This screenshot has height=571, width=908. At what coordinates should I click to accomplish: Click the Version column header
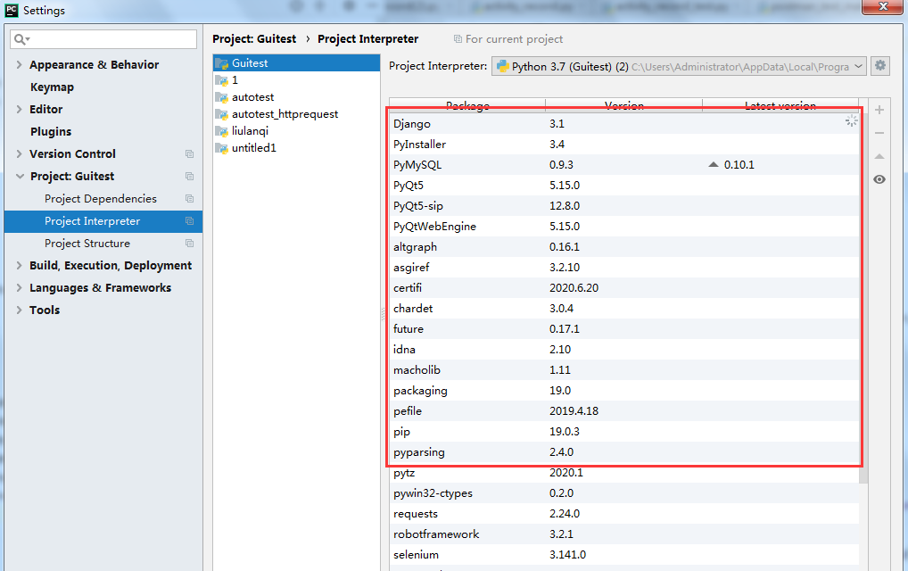pyautogui.click(x=623, y=104)
